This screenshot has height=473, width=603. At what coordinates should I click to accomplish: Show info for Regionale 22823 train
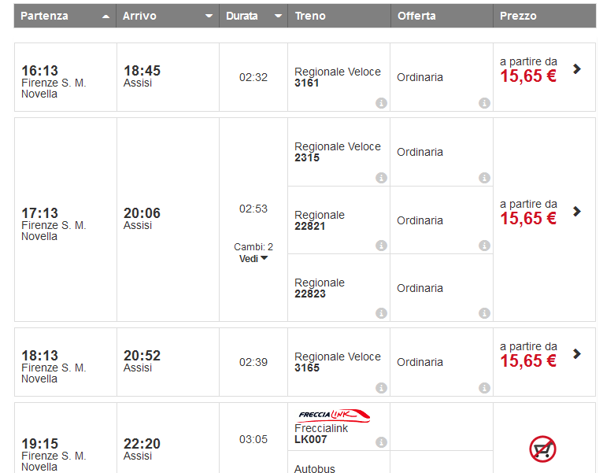382,313
